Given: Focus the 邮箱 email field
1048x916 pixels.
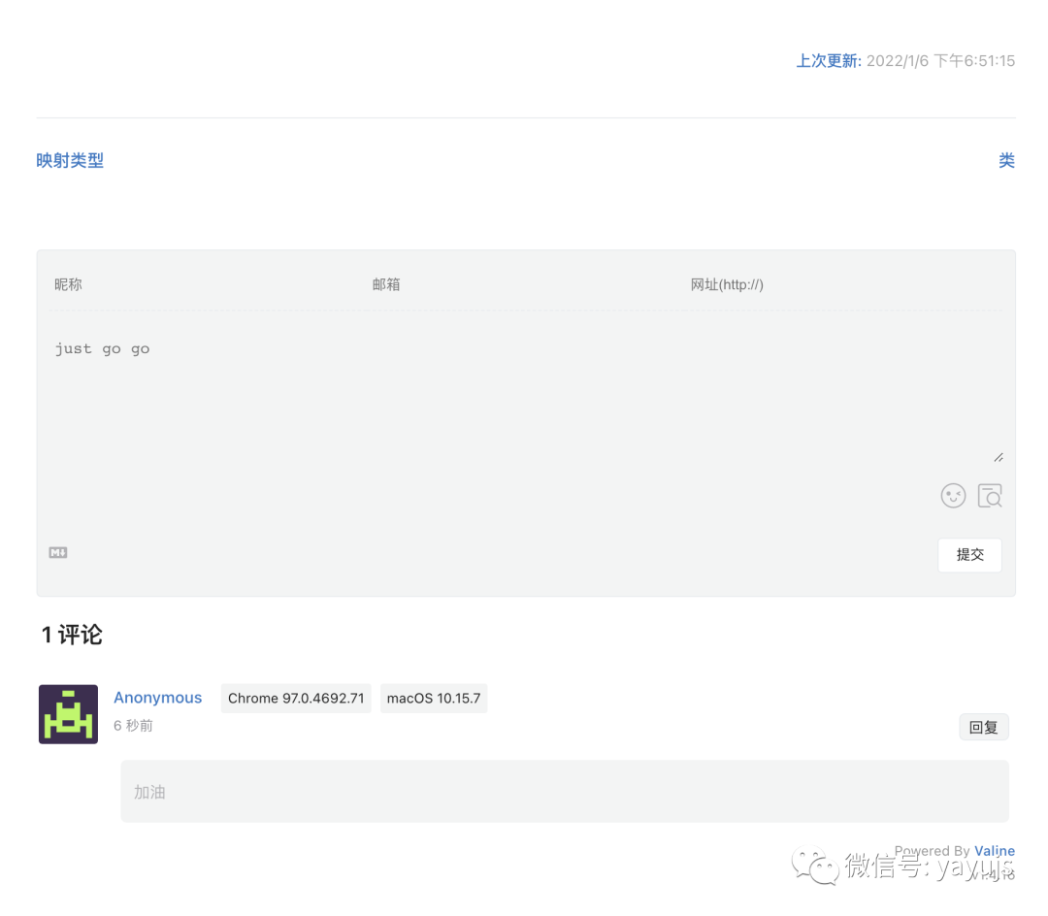Looking at the screenshot, I should click(524, 284).
